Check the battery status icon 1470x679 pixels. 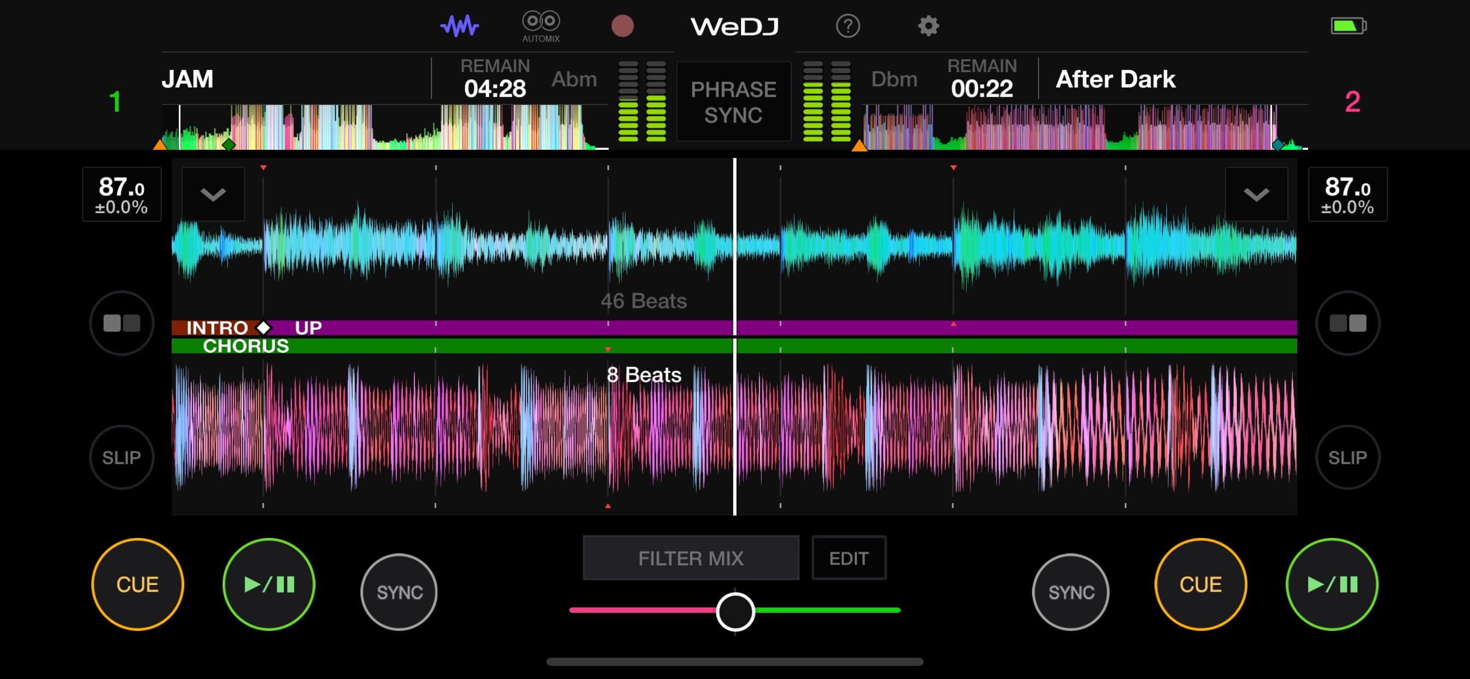click(1348, 26)
